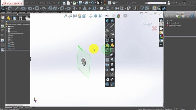Open the Options gear dropdown arrow
196x110 pixels.
(117, 3)
